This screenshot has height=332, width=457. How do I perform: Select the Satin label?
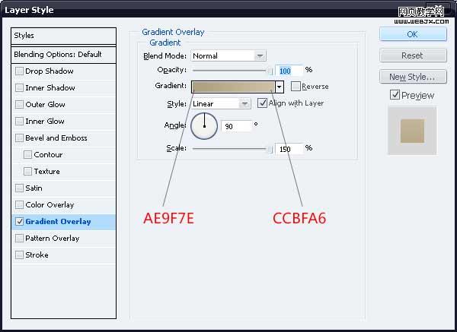pos(34,188)
